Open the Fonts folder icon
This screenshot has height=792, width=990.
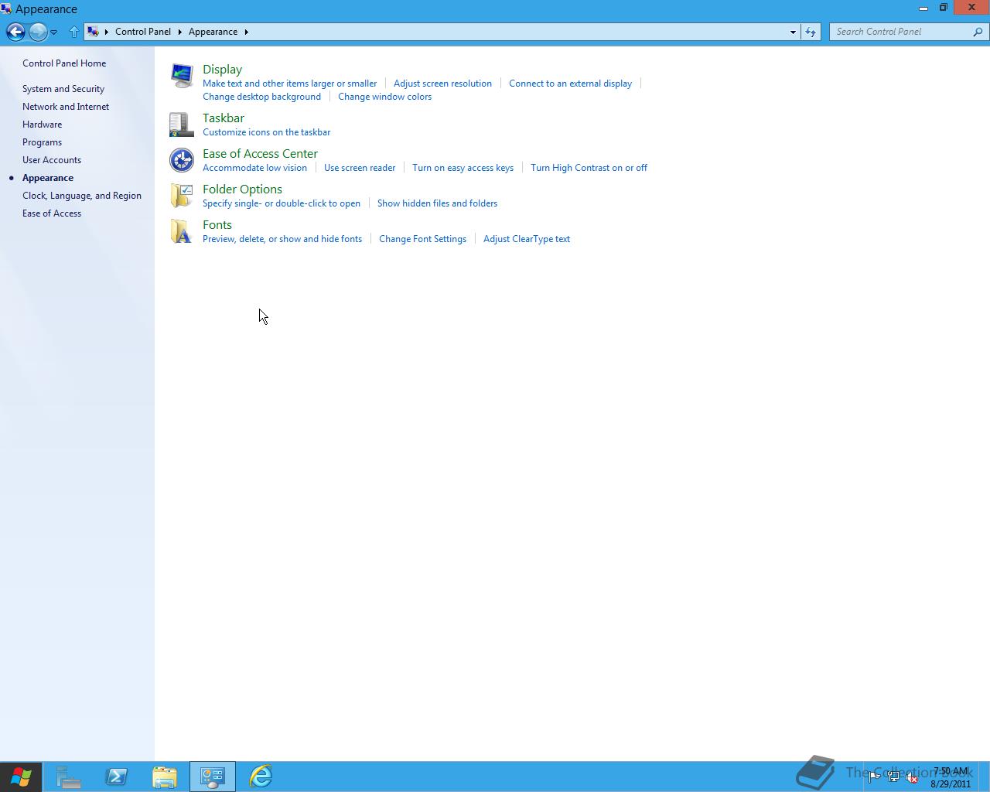coord(182,231)
